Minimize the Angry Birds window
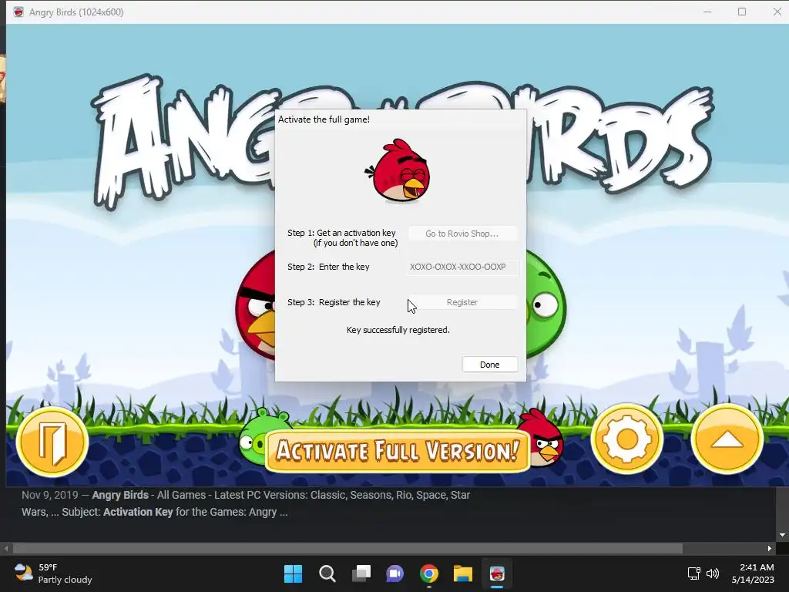Viewport: 789px width, 592px height. [x=707, y=12]
